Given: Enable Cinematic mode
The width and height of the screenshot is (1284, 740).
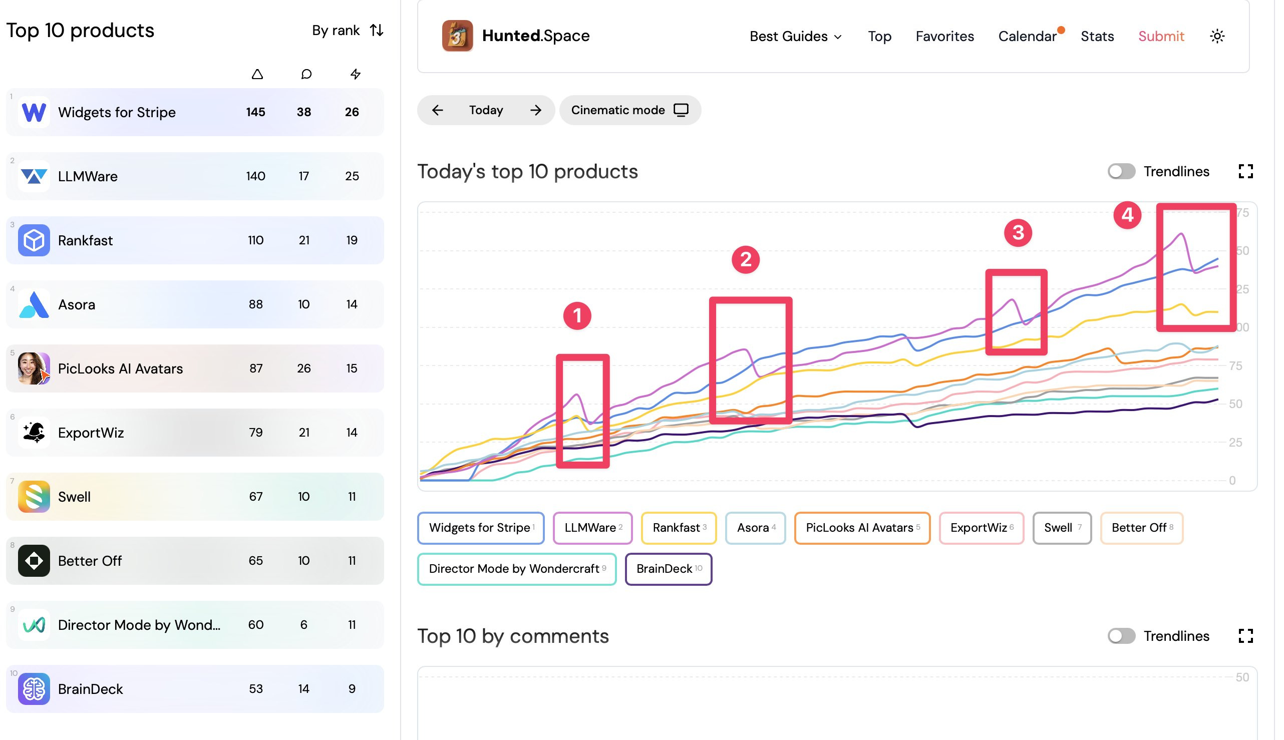Looking at the screenshot, I should [630, 110].
